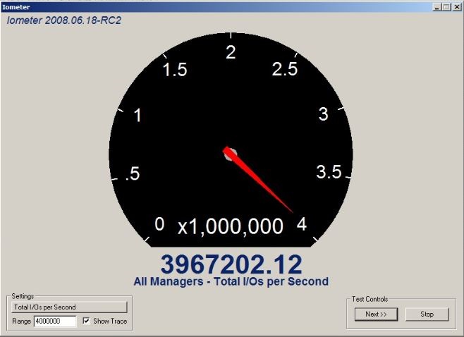Open the Total I/Os per Second metric selector
The width and height of the screenshot is (464, 337).
pyautogui.click(x=68, y=307)
